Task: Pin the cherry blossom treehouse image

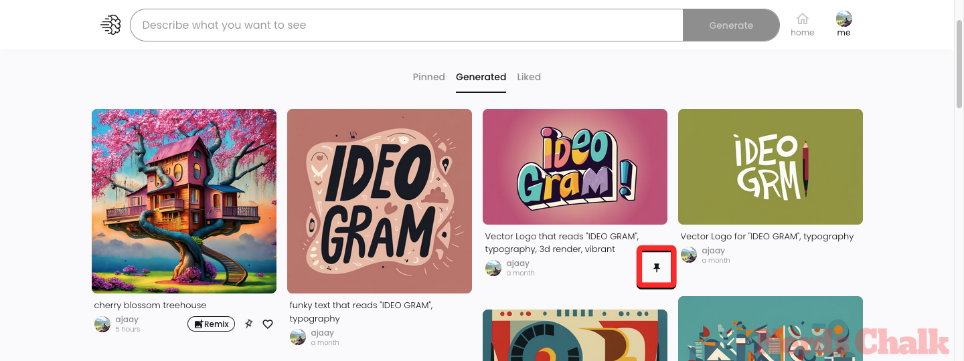Action: [249, 324]
